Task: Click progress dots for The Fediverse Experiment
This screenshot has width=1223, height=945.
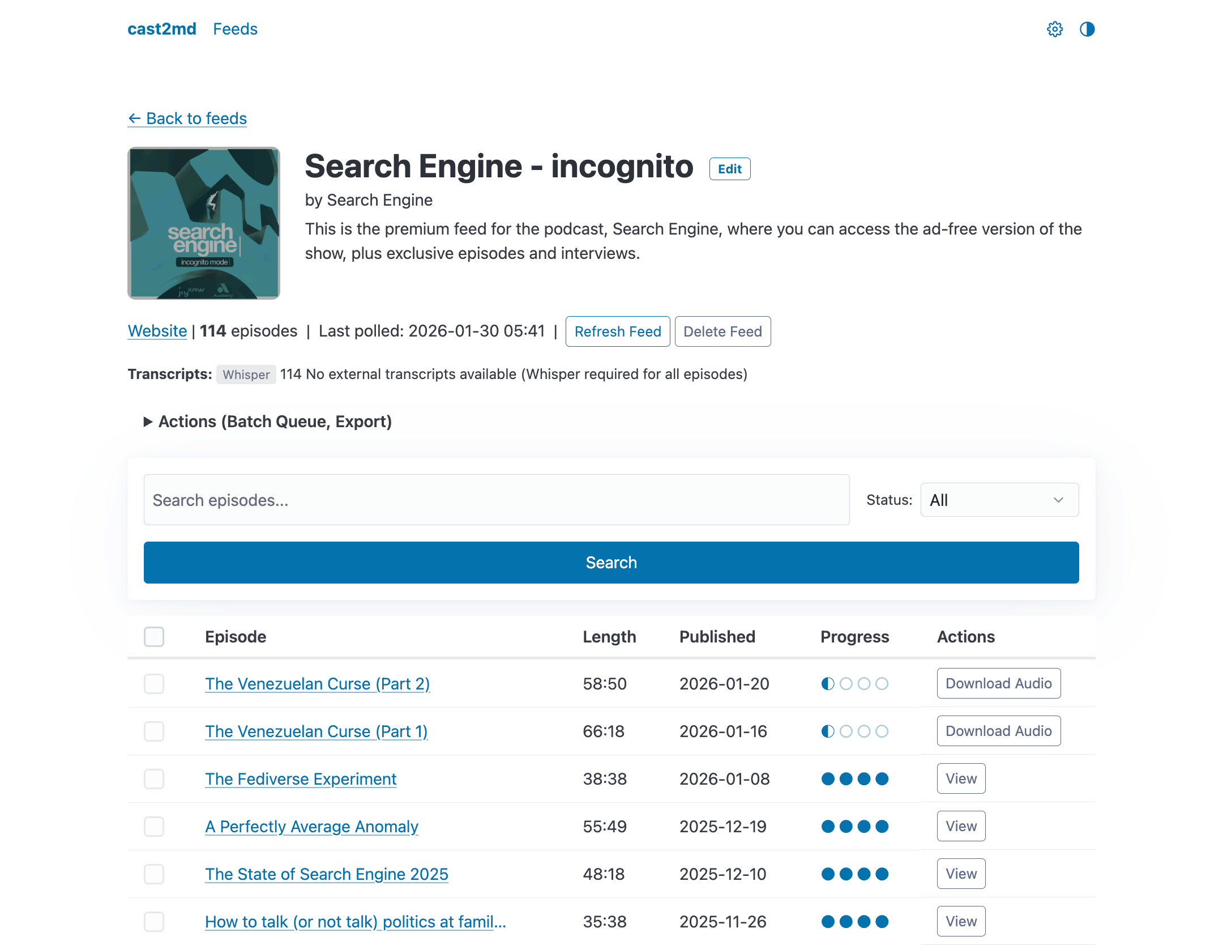Action: [854, 779]
